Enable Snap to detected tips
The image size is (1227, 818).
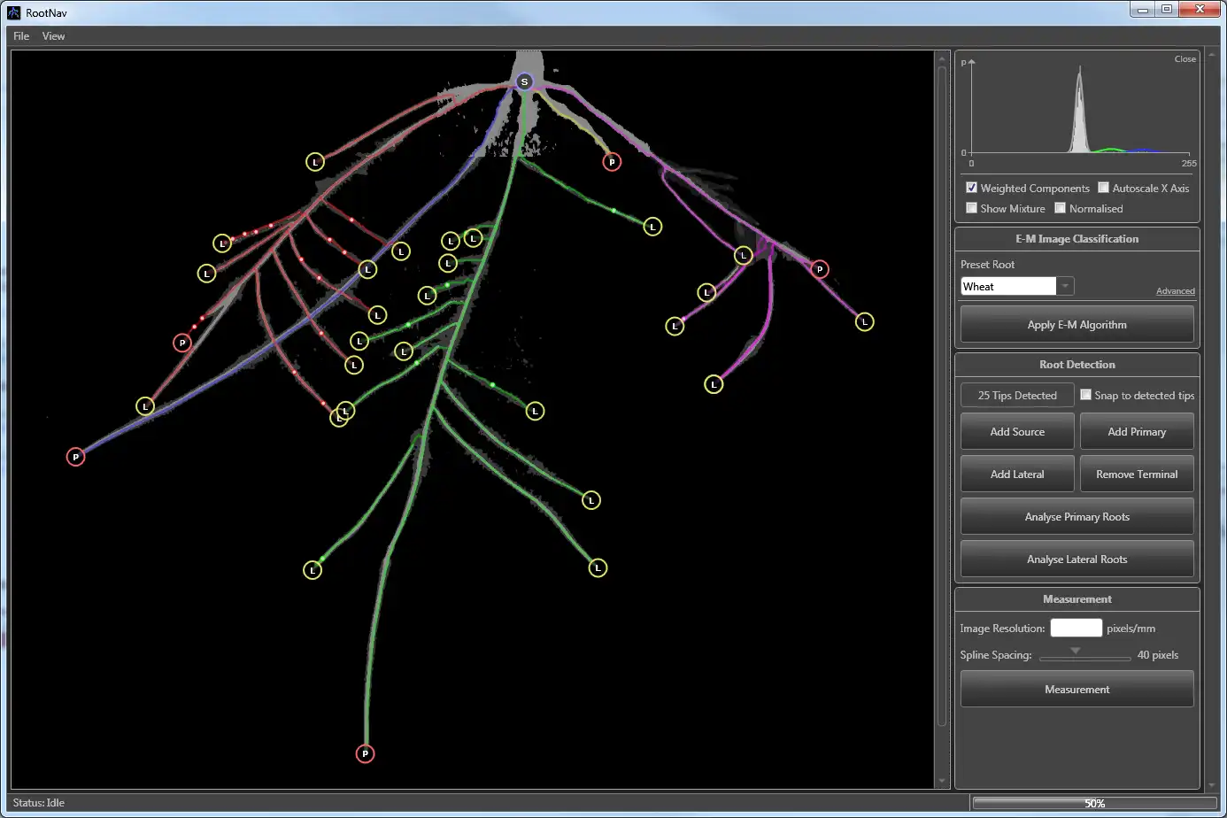tap(1085, 395)
